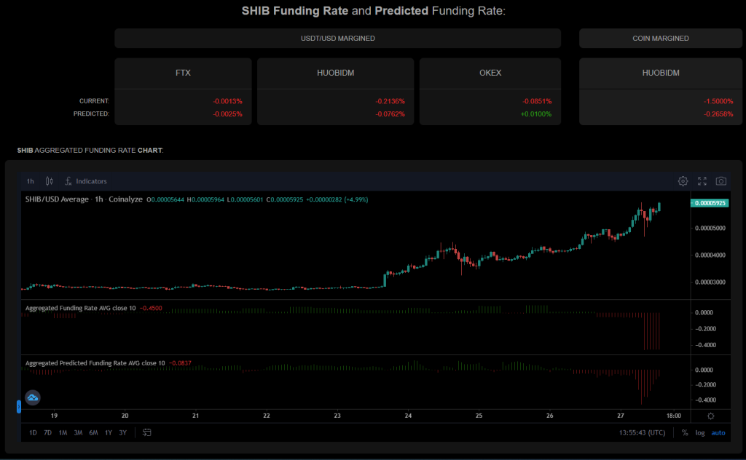The height and width of the screenshot is (460, 746).
Task: Click the time axis settings gear
Action: (710, 416)
